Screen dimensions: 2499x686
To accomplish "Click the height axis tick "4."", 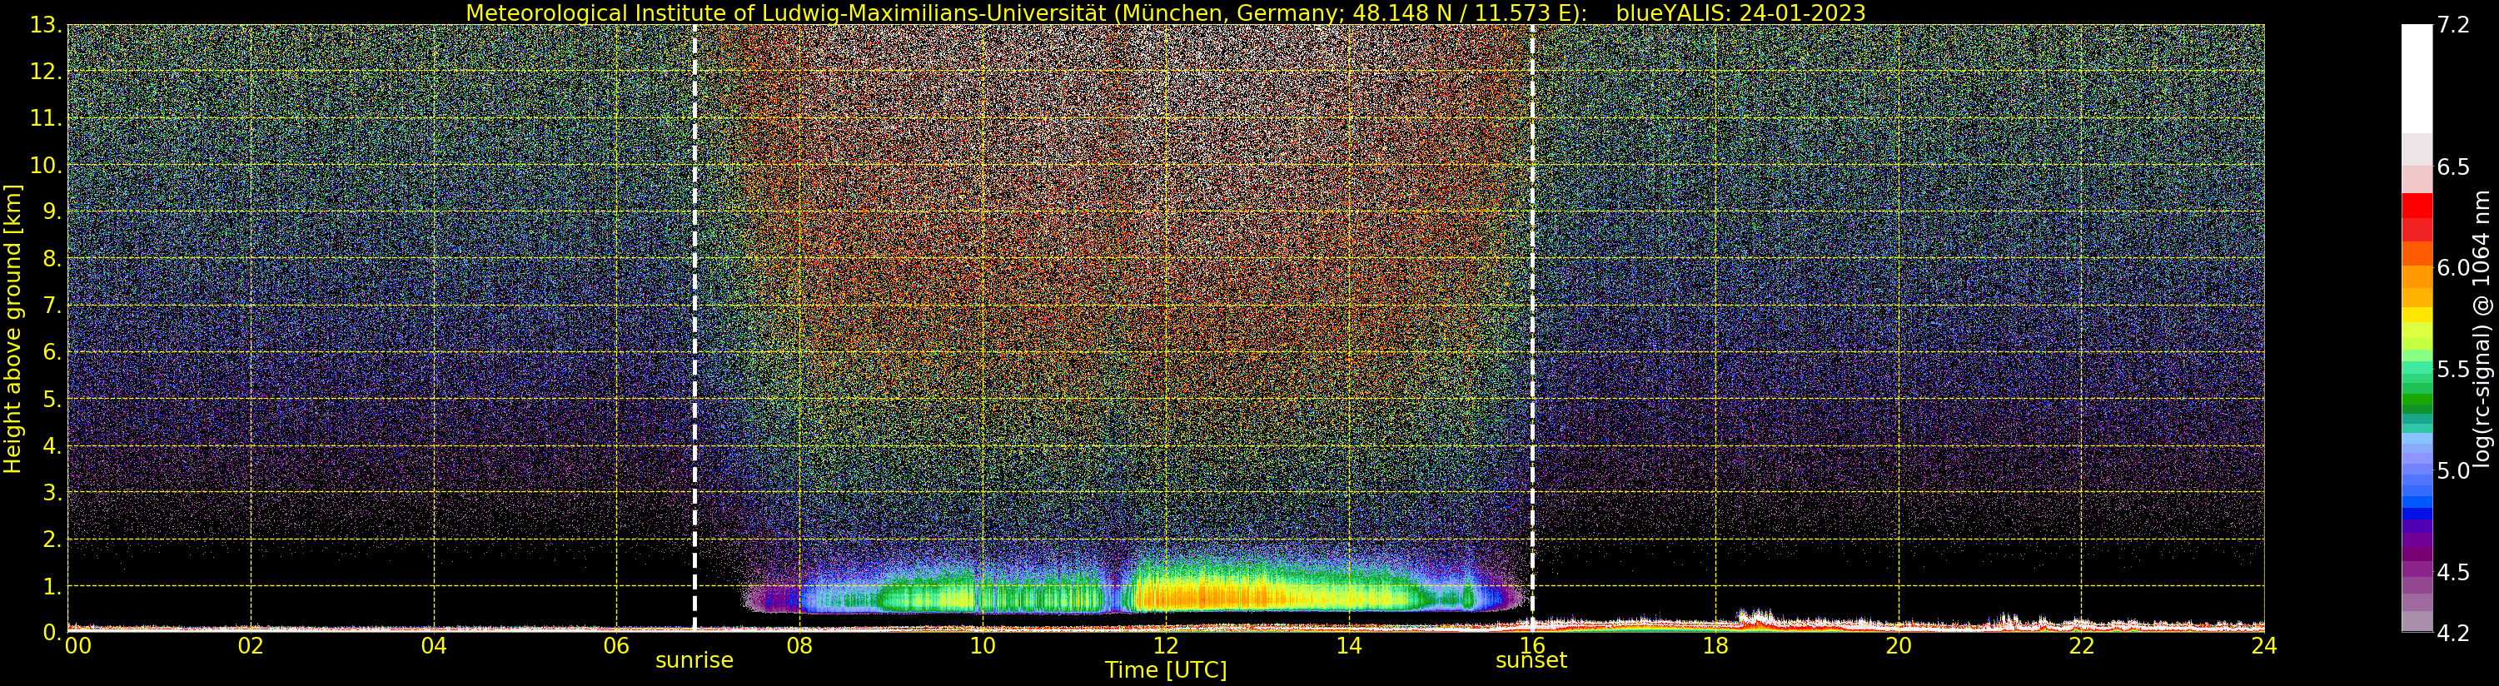I will (52, 446).
